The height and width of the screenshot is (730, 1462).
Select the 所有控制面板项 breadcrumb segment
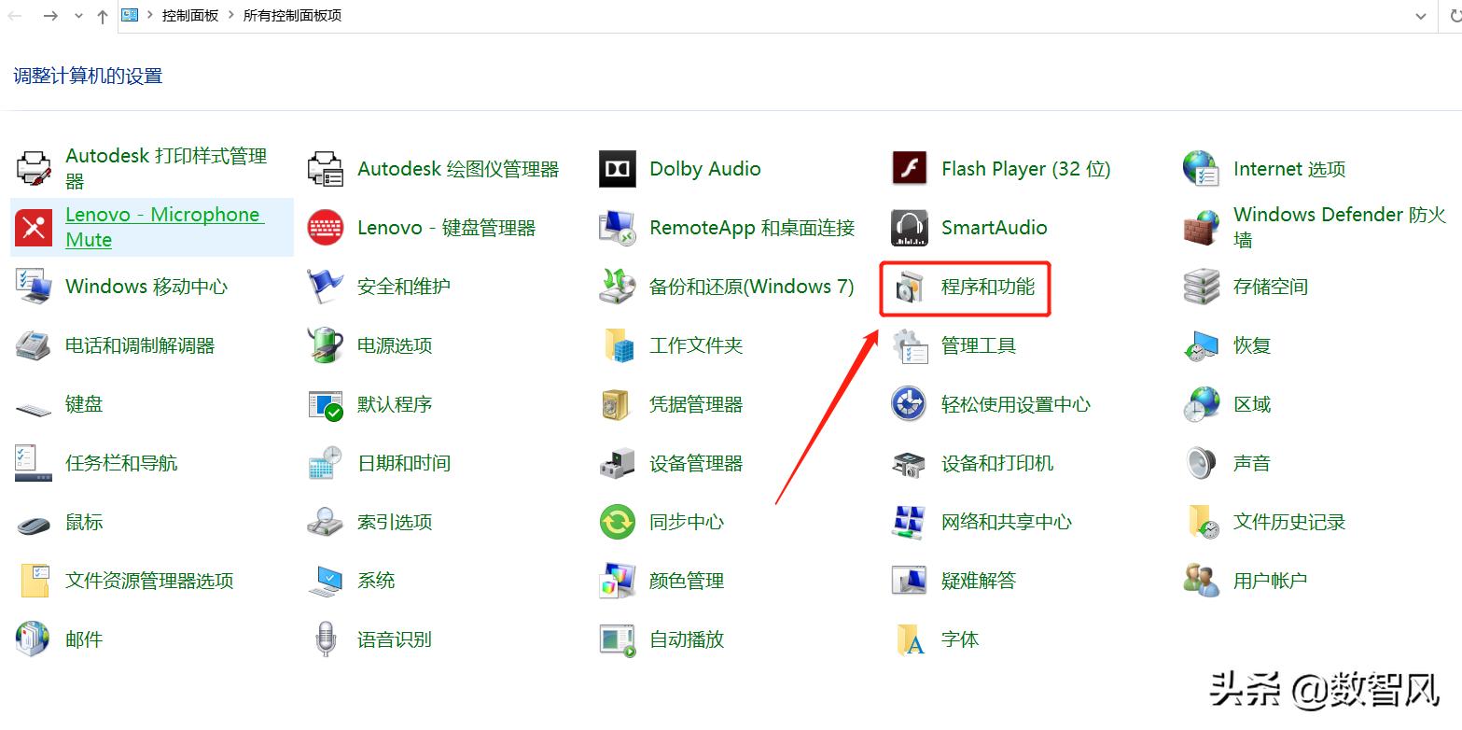[x=293, y=16]
